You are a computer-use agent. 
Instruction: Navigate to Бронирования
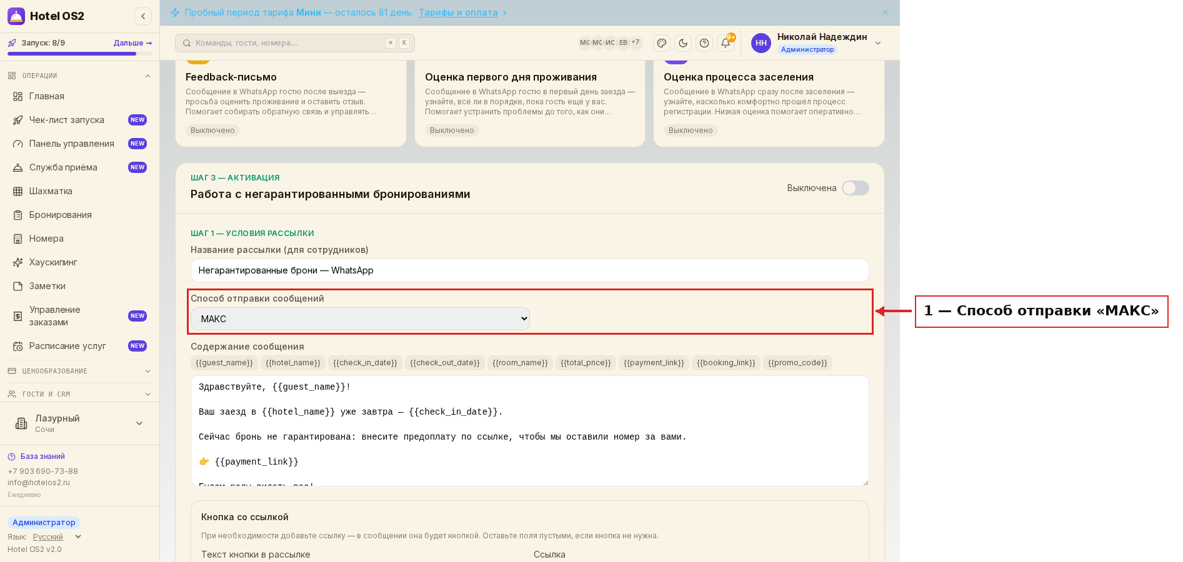point(79,215)
